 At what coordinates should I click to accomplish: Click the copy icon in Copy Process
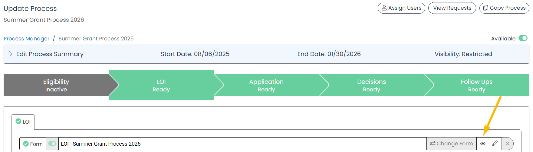pyautogui.click(x=485, y=8)
